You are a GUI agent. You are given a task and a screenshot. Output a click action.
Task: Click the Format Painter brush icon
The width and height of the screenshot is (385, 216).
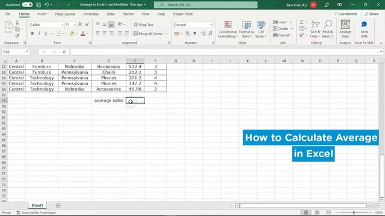[17, 35]
